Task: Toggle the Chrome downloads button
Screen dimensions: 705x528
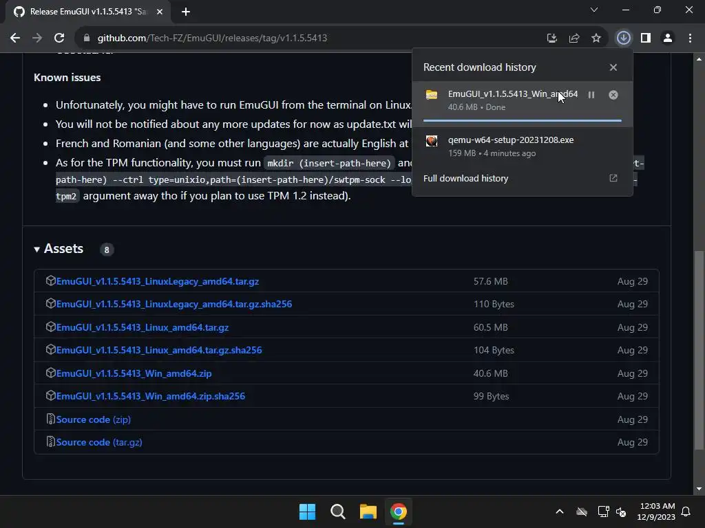Action: click(623, 38)
